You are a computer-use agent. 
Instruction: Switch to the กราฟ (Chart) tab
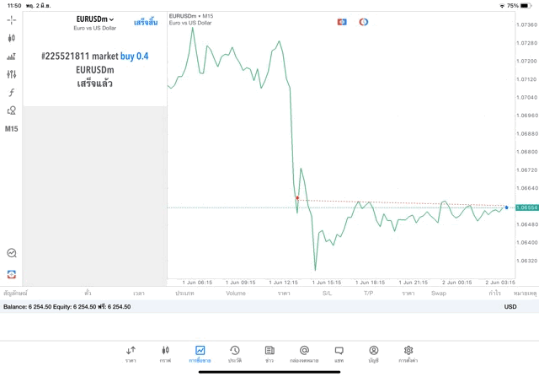click(165, 353)
